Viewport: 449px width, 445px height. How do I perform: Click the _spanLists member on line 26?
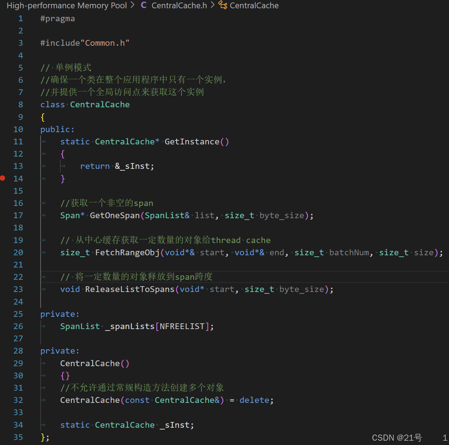(130, 326)
